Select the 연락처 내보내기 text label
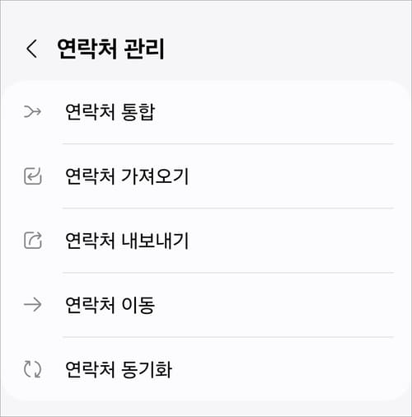Viewport: 412px width, 417px height. point(127,241)
